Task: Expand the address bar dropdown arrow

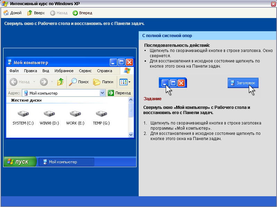Action: click(102, 93)
